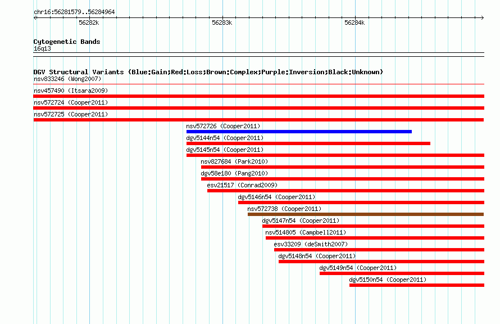Click the red bar under esv33209
Screen dimensions: 500x324
[x=379, y=250]
